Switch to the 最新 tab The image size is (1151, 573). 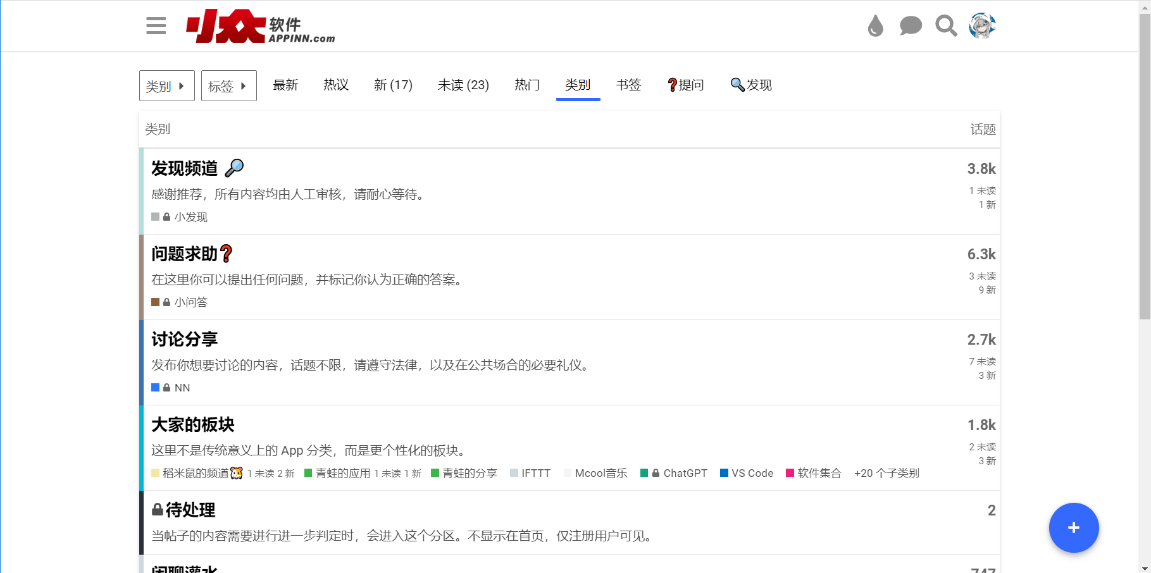(x=285, y=85)
